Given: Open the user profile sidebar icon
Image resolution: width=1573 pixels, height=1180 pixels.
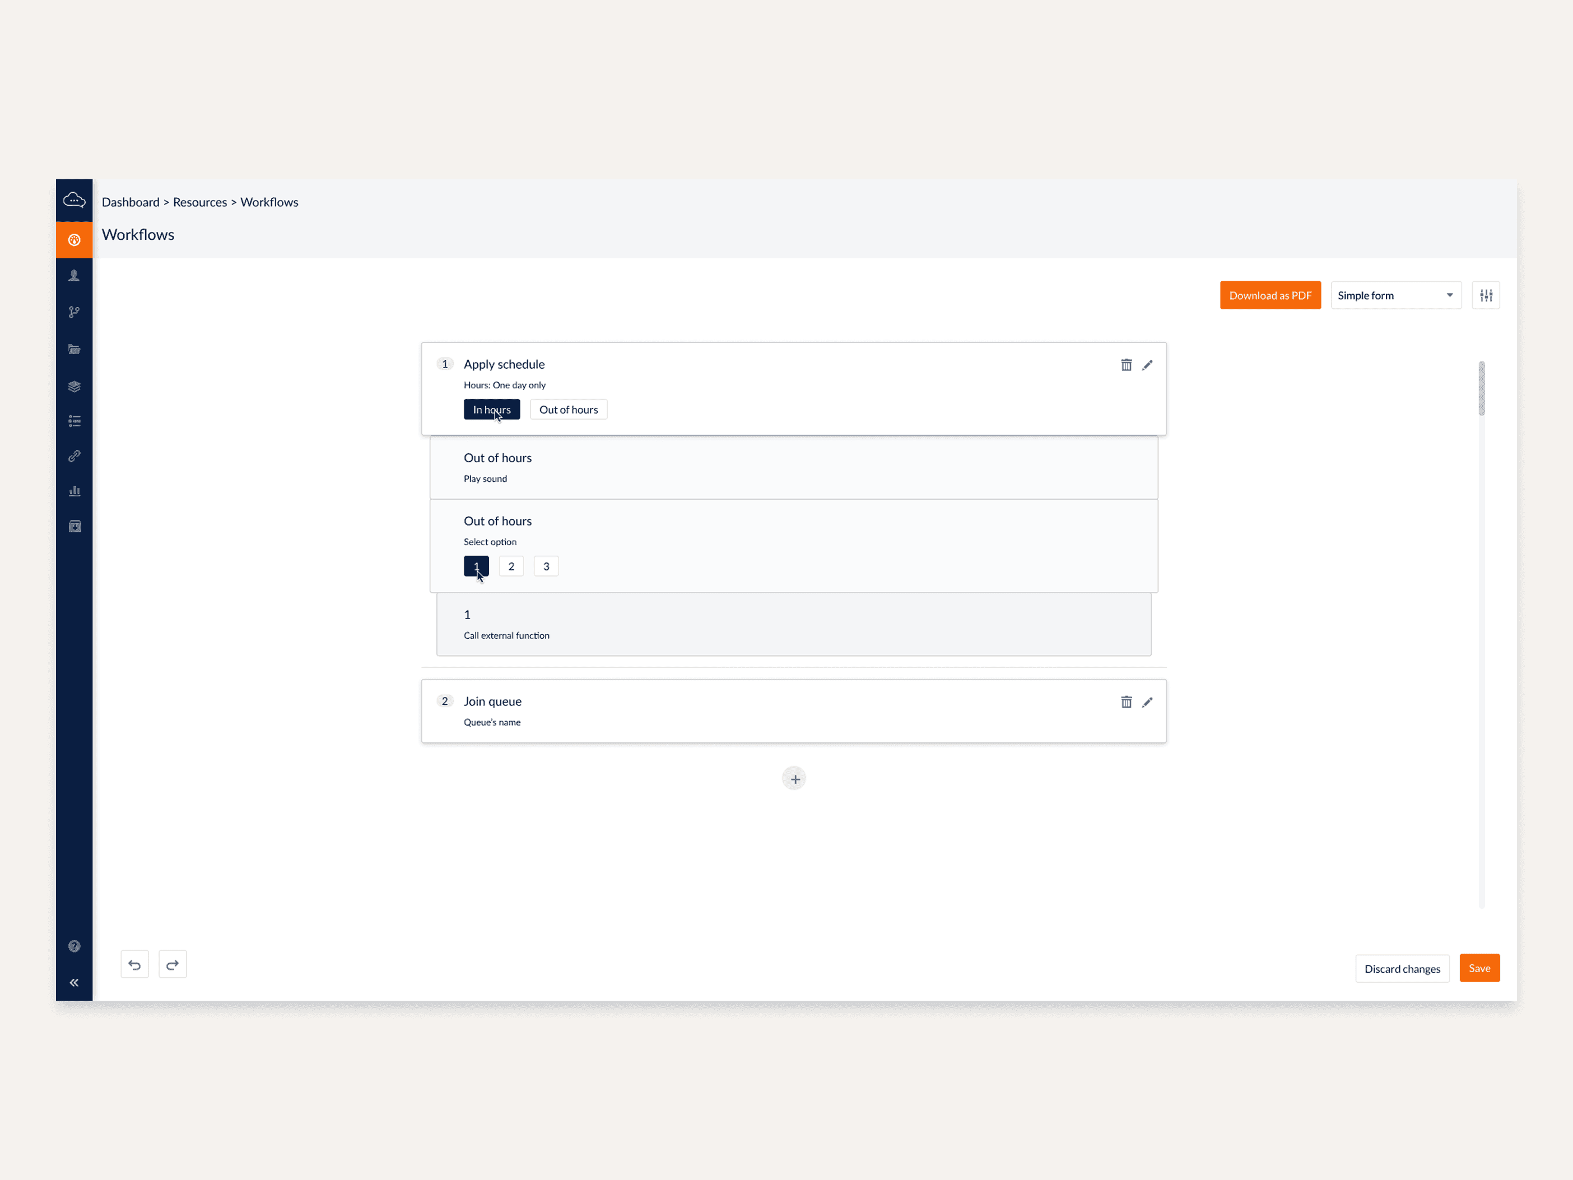Looking at the screenshot, I should click(74, 276).
